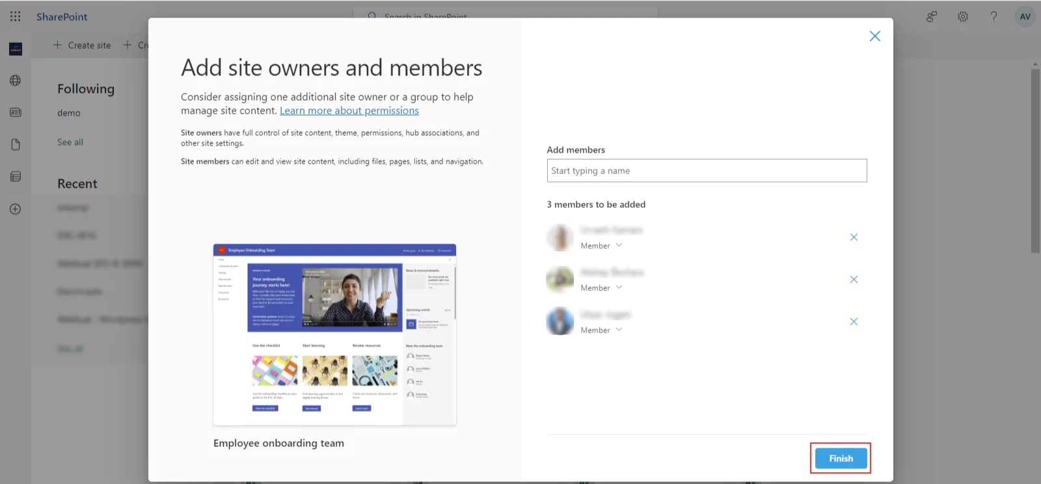Click the Create site button
This screenshot has width=1041, height=484.
coord(82,45)
